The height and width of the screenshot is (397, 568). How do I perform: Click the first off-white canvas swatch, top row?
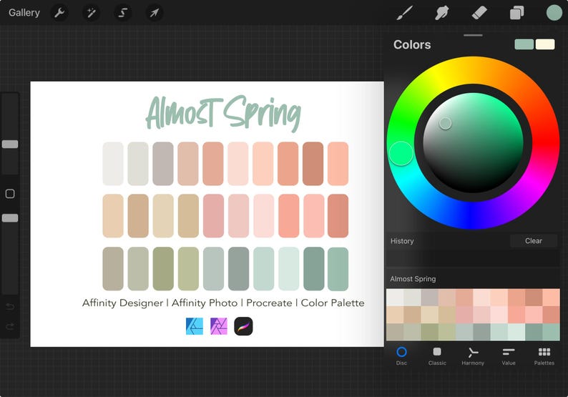click(113, 164)
